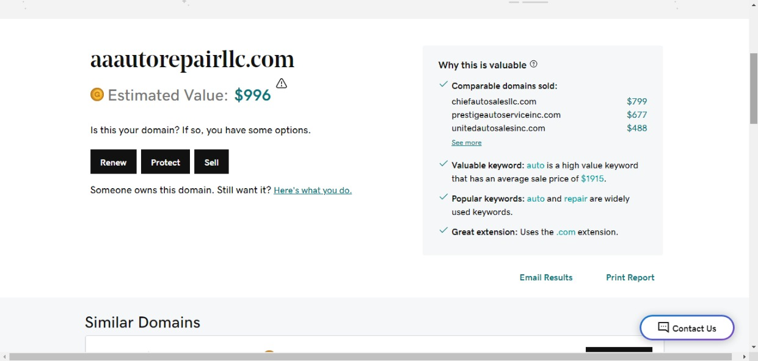Click the $1915 average sale price
This screenshot has width=758, height=361.
(x=592, y=179)
